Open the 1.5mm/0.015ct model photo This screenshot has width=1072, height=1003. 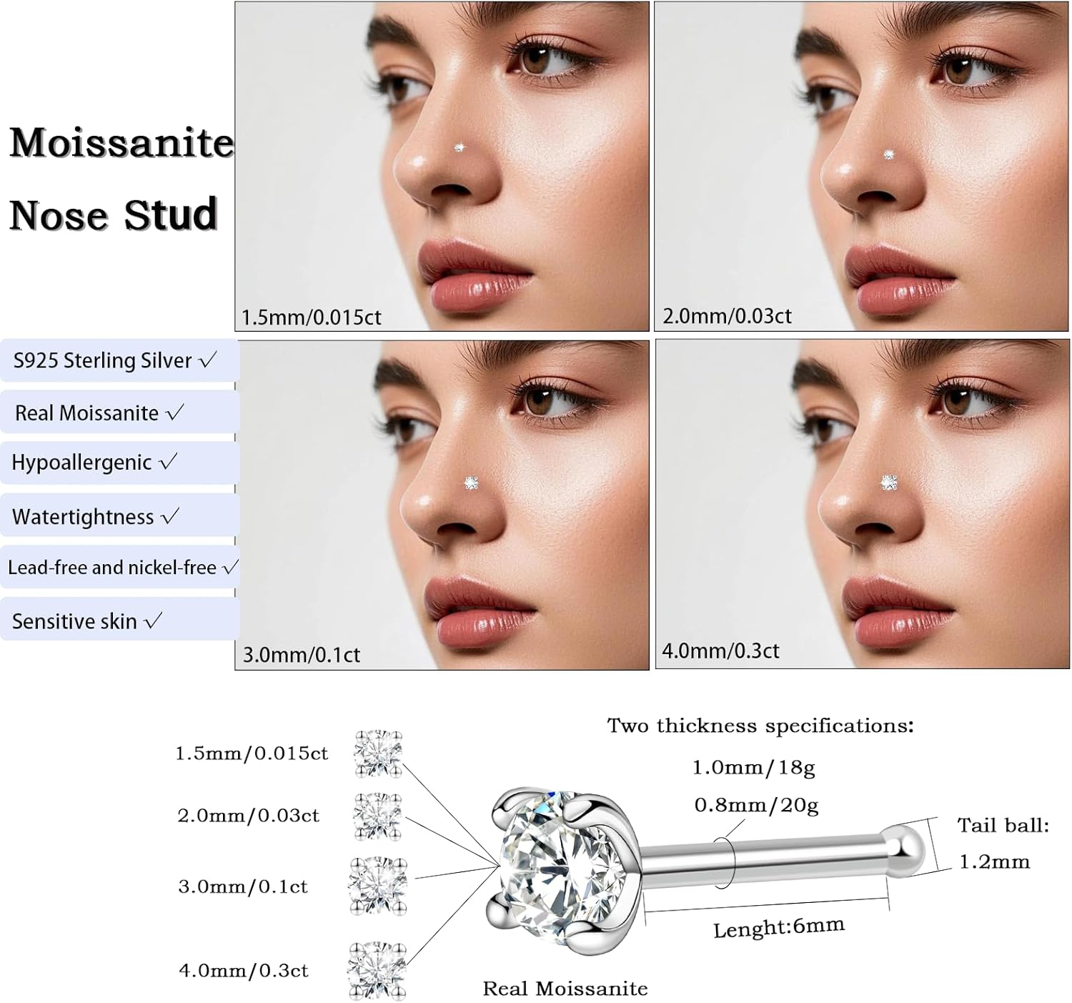pos(442,166)
